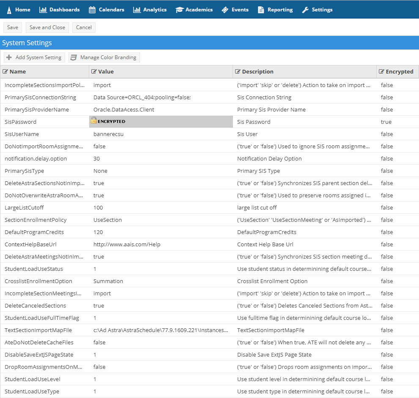Click the Manage Color Branding CSS icon
419x398 pixels.
click(x=74, y=57)
